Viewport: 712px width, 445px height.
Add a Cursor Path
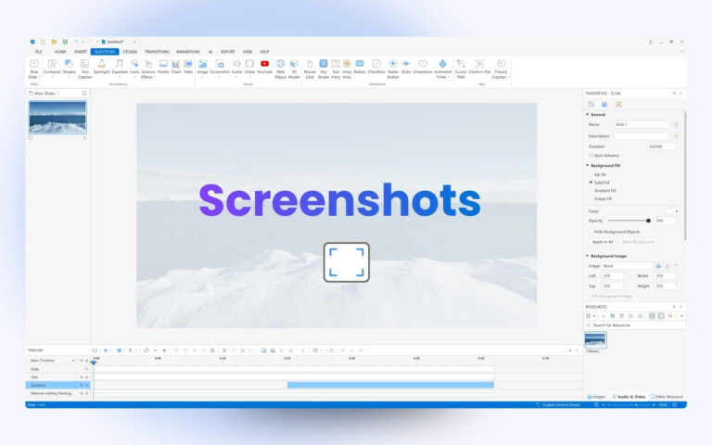coord(461,69)
